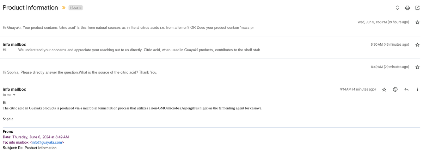Click the Inbox label chip
The height and width of the screenshot is (158, 423).
(74, 8)
